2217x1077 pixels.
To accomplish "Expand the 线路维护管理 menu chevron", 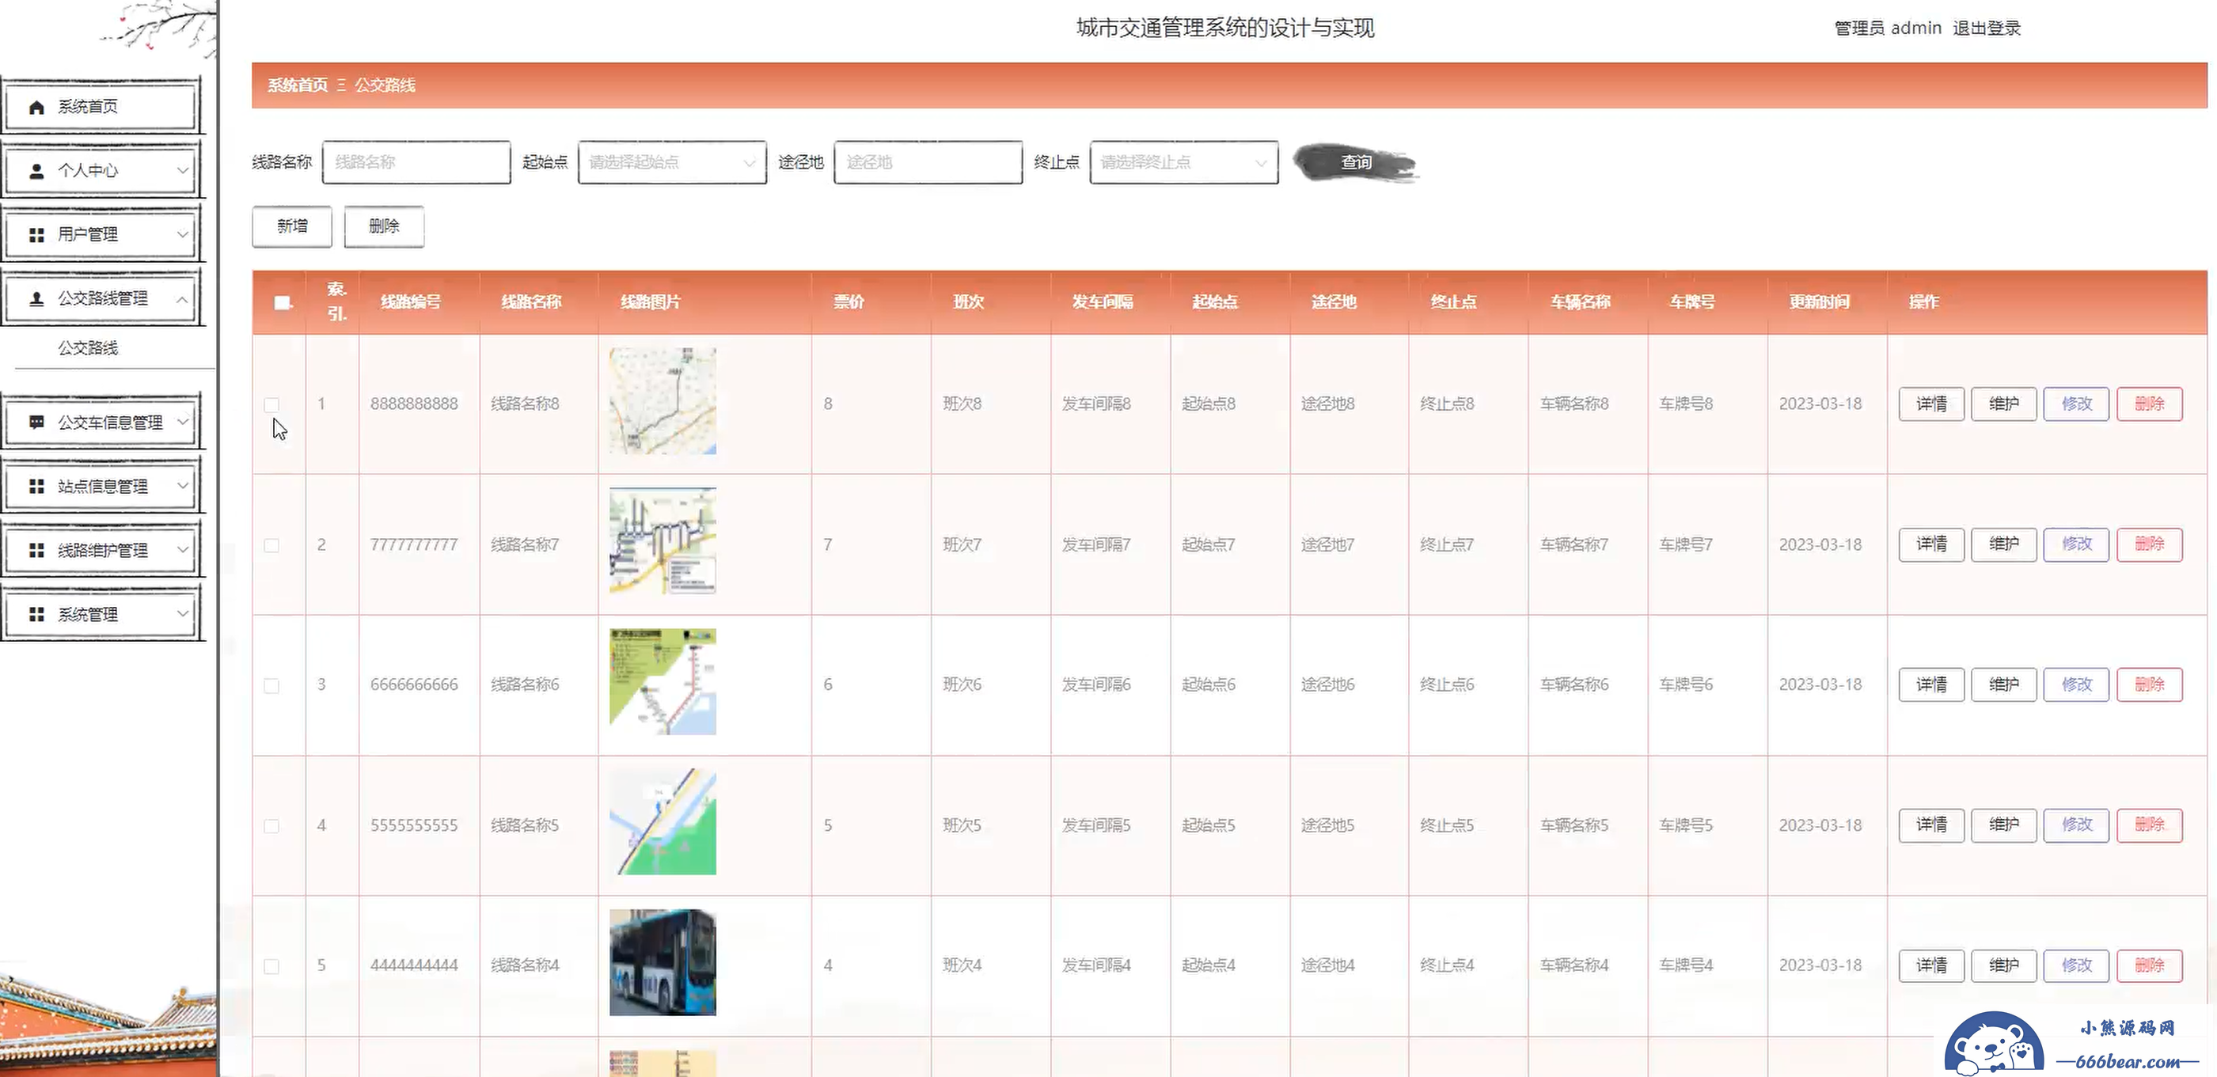I will pyautogui.click(x=183, y=550).
